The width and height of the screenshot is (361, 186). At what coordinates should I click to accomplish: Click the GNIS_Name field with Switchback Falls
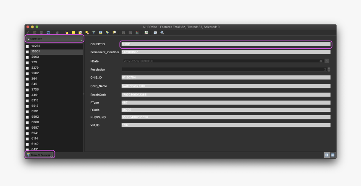pyautogui.click(x=225, y=86)
